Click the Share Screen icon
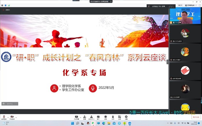 point(76,117)
